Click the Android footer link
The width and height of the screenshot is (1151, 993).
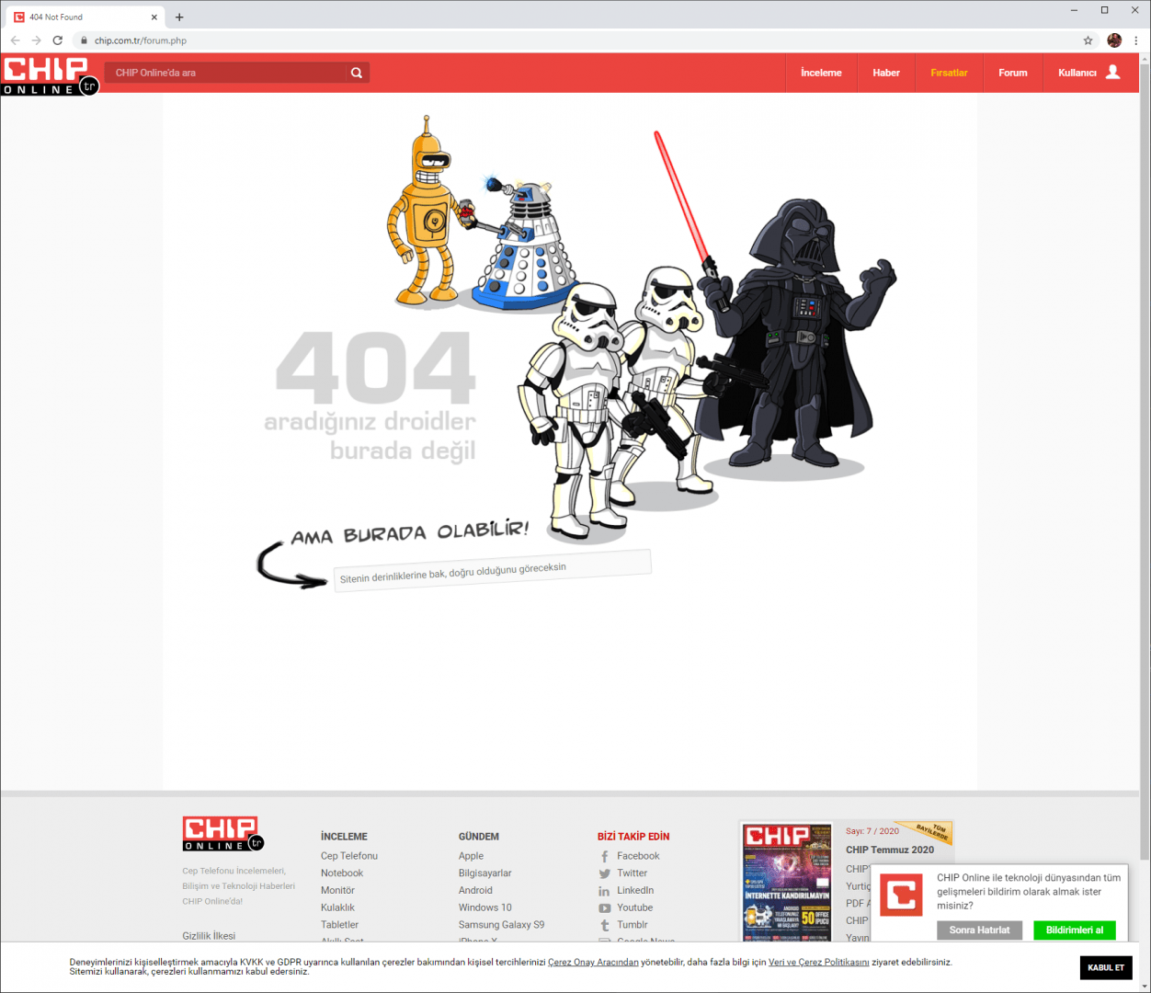[475, 890]
